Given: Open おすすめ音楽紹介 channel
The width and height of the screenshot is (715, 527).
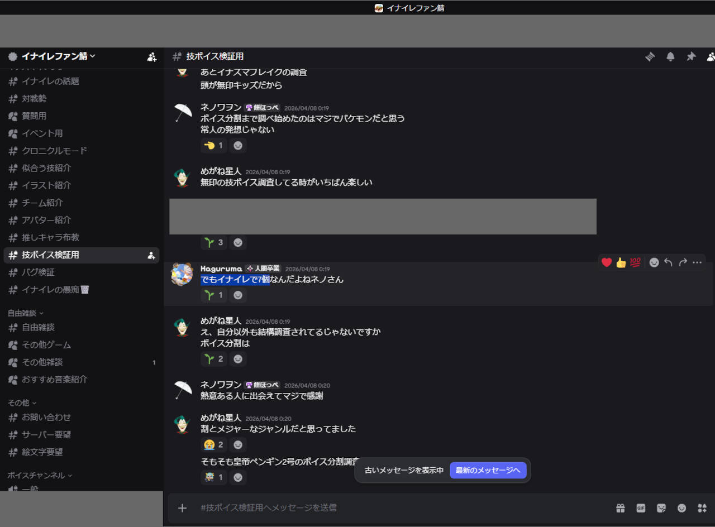Looking at the screenshot, I should pos(82,380).
